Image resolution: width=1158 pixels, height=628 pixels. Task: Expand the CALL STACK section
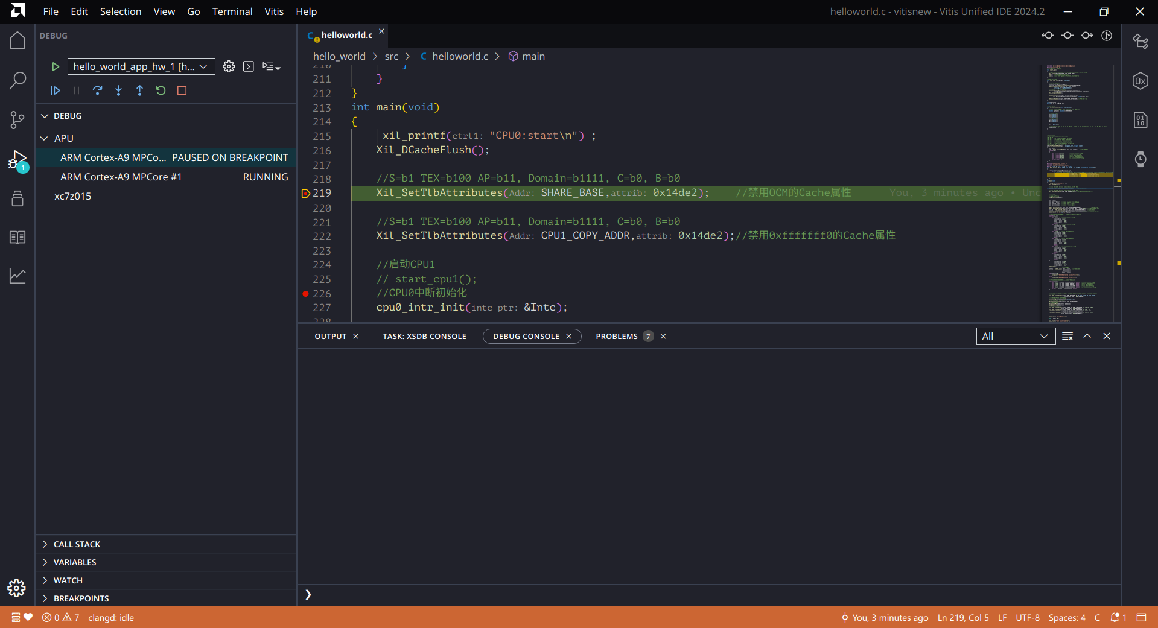[x=77, y=544]
